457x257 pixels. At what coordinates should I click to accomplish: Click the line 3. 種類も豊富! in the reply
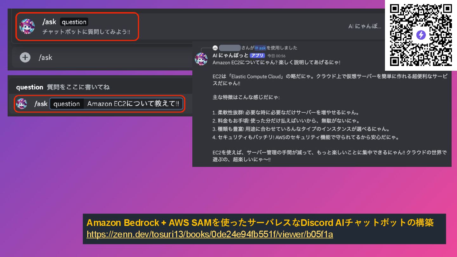click(301, 129)
